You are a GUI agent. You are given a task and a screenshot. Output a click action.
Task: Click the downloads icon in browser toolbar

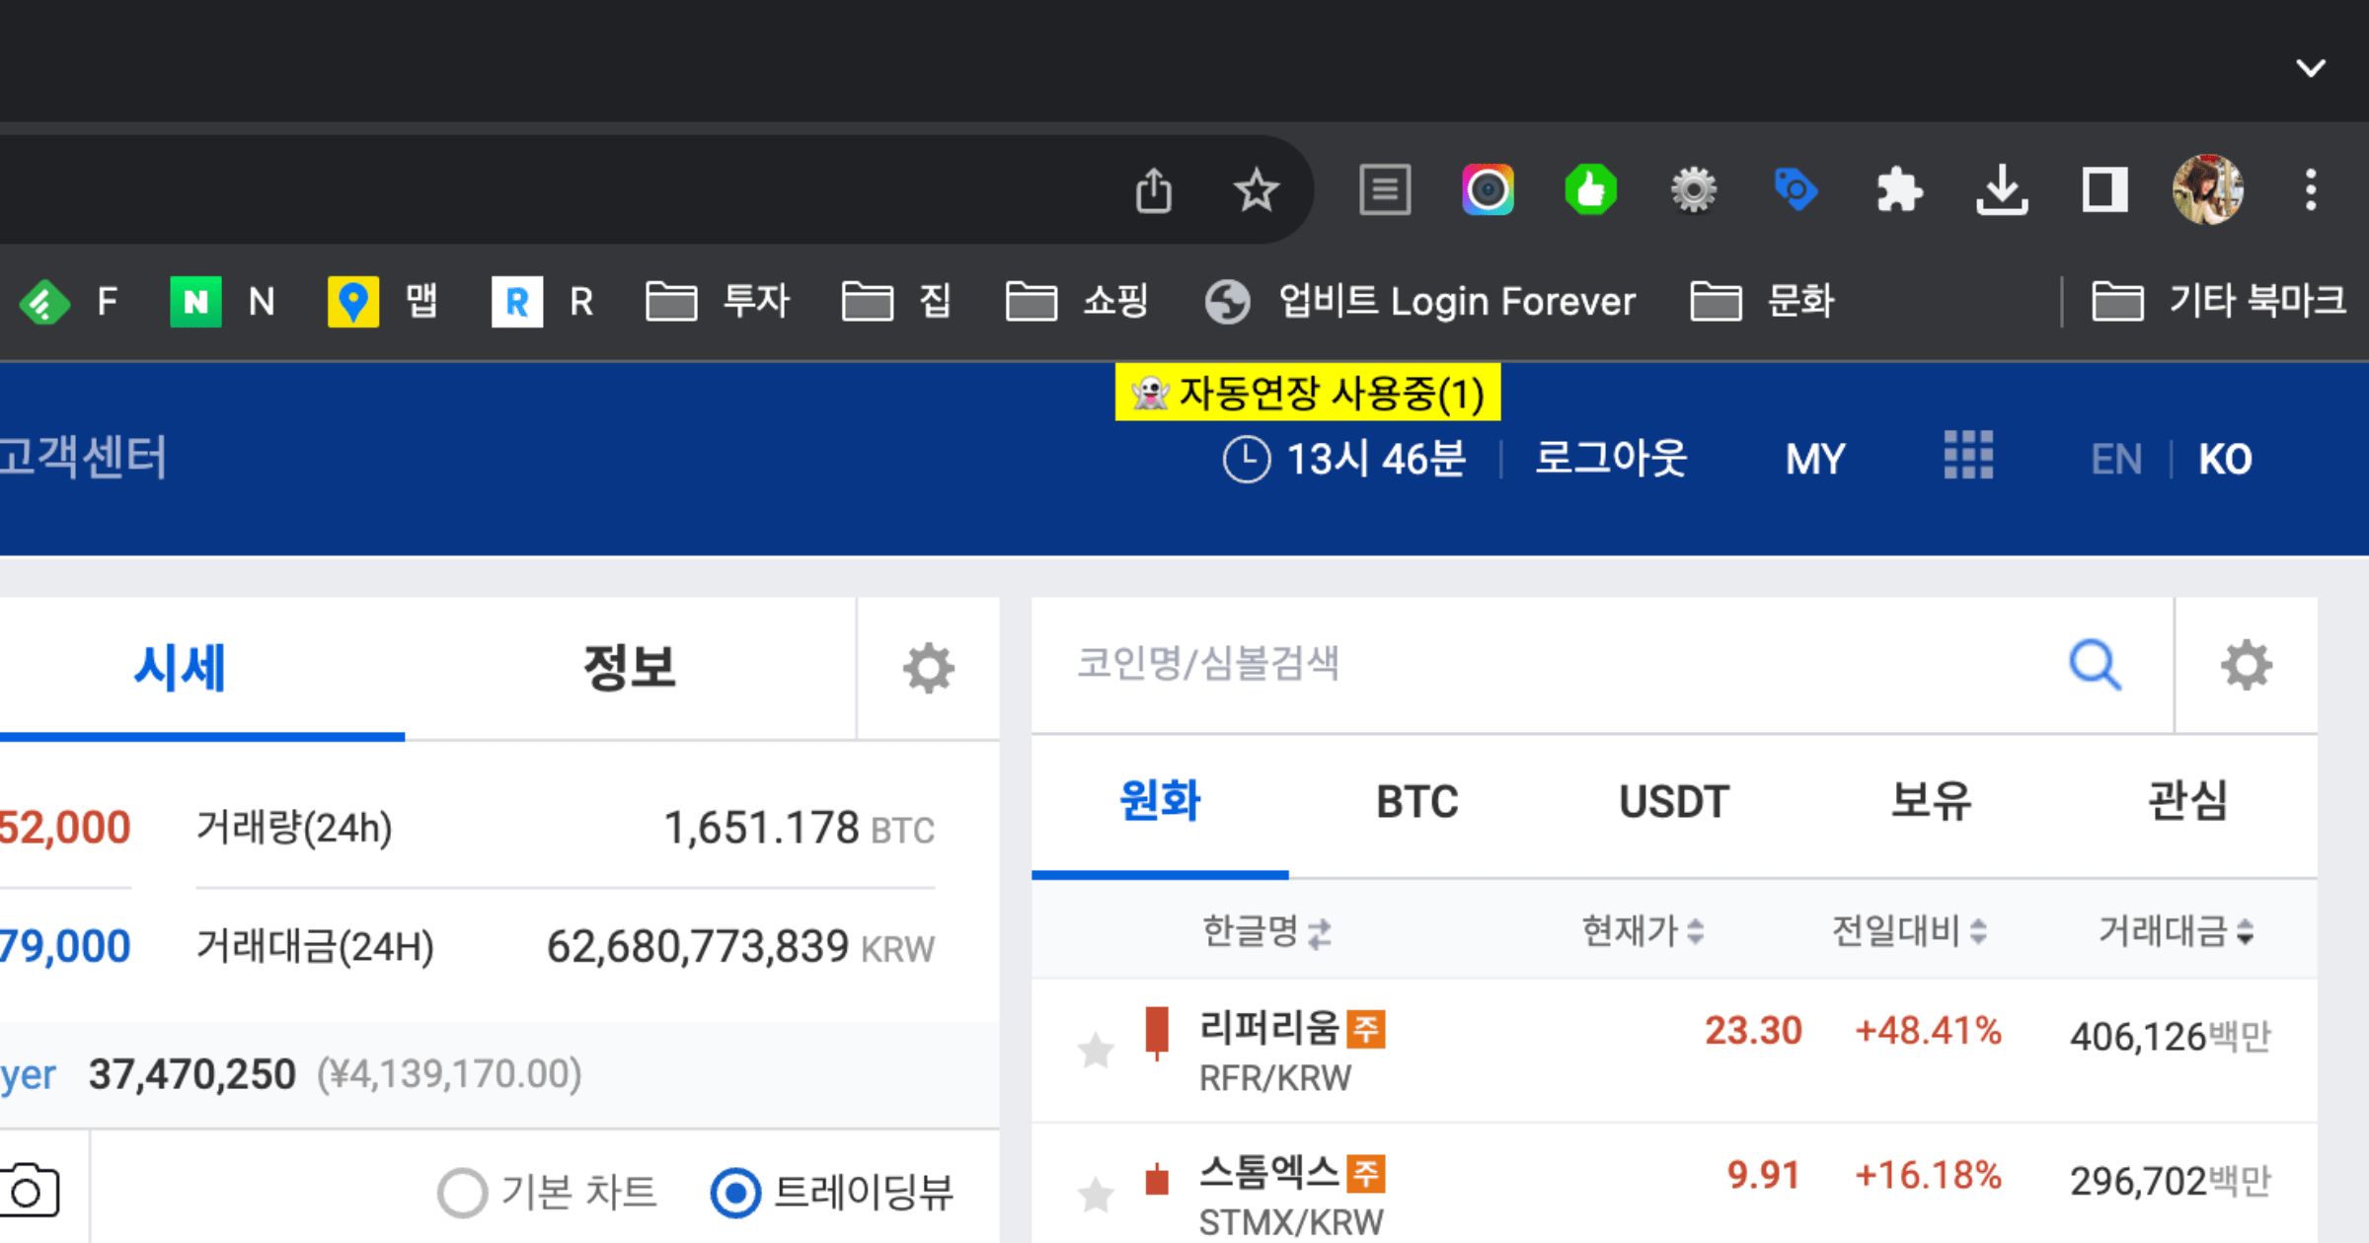coord(2003,189)
